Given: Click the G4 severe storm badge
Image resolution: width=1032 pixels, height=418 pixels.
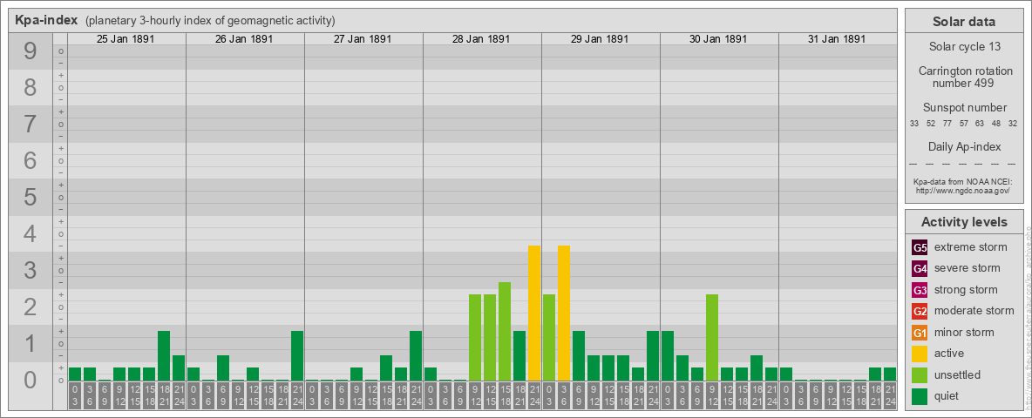Looking at the screenshot, I should point(920,269).
